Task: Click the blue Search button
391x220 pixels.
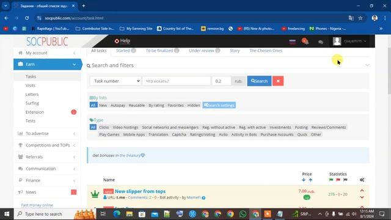Action: tap(259, 81)
